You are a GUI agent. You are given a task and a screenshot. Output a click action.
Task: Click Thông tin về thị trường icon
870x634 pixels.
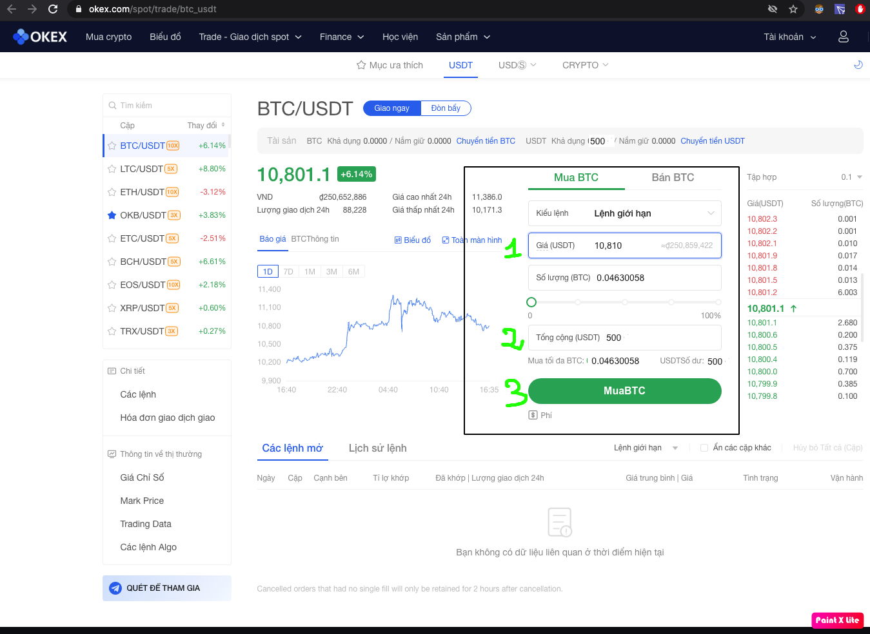(x=112, y=454)
